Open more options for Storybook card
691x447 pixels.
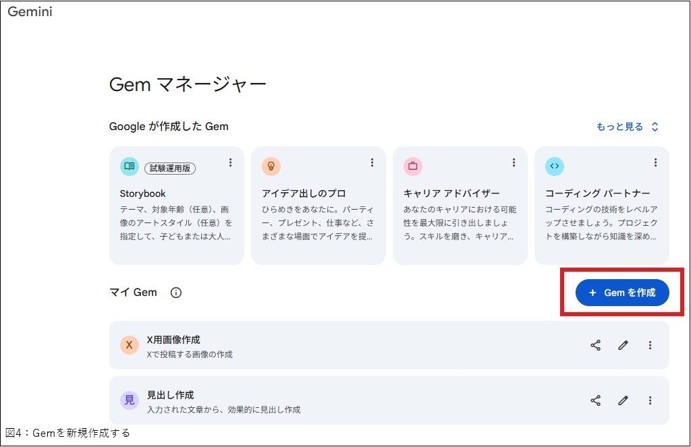coord(230,162)
